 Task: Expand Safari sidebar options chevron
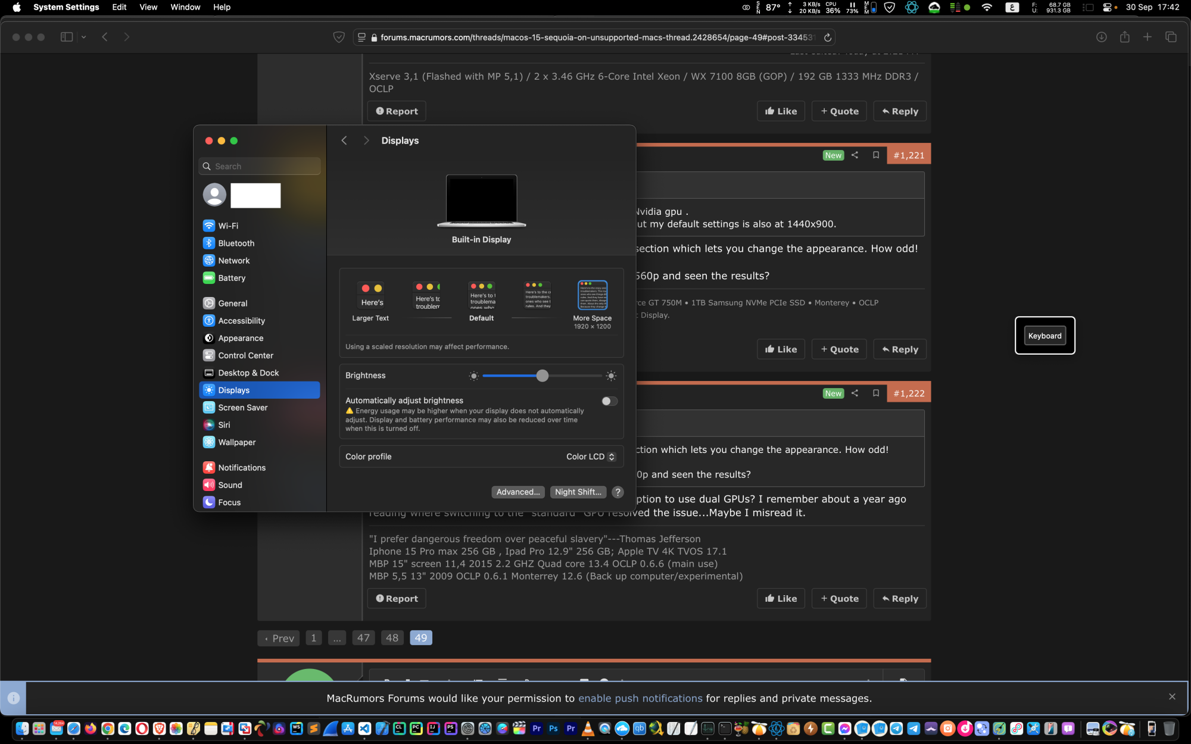click(x=83, y=37)
